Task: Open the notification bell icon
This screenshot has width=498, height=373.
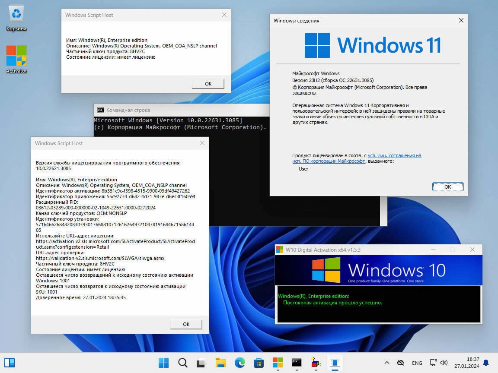Action: [x=486, y=363]
